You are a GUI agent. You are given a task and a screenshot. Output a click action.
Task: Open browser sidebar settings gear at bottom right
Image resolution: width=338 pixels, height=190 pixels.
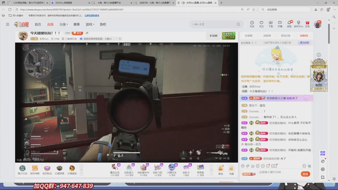334,179
